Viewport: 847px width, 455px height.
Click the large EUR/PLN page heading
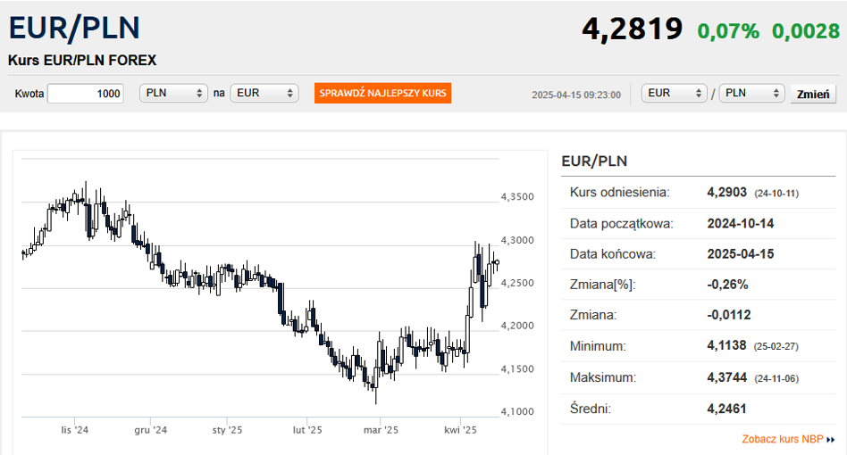(74, 28)
